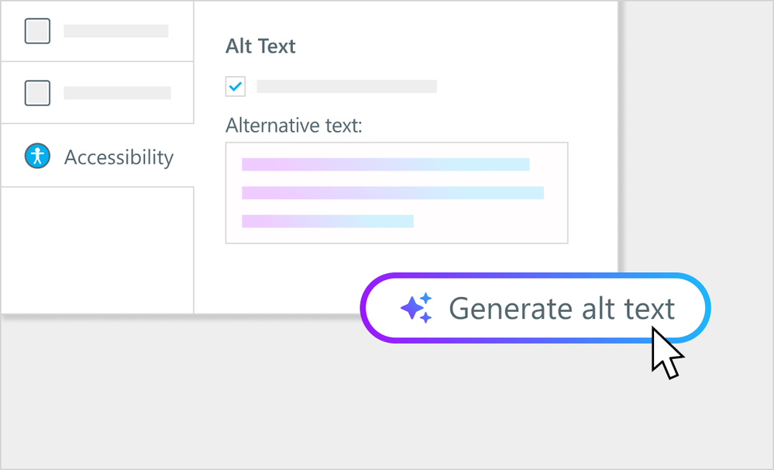Open the Accessibility tab label

[x=119, y=157]
